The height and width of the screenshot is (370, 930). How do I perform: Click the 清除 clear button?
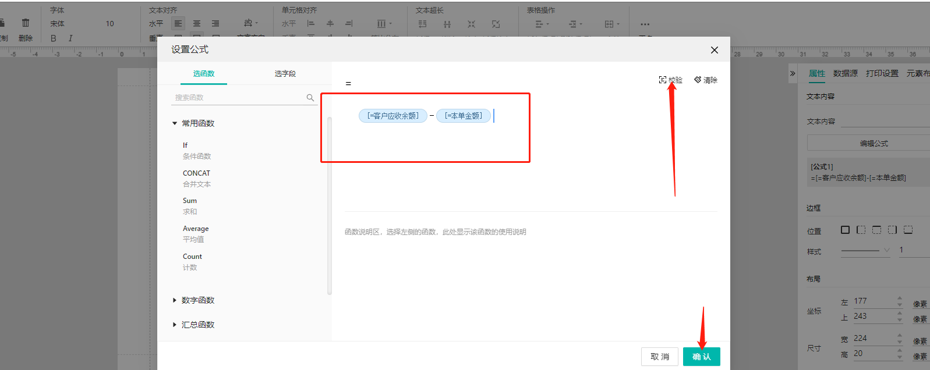[706, 80]
